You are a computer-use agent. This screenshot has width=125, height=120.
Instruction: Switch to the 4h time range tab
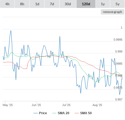pyautogui.click(x=7, y=4)
